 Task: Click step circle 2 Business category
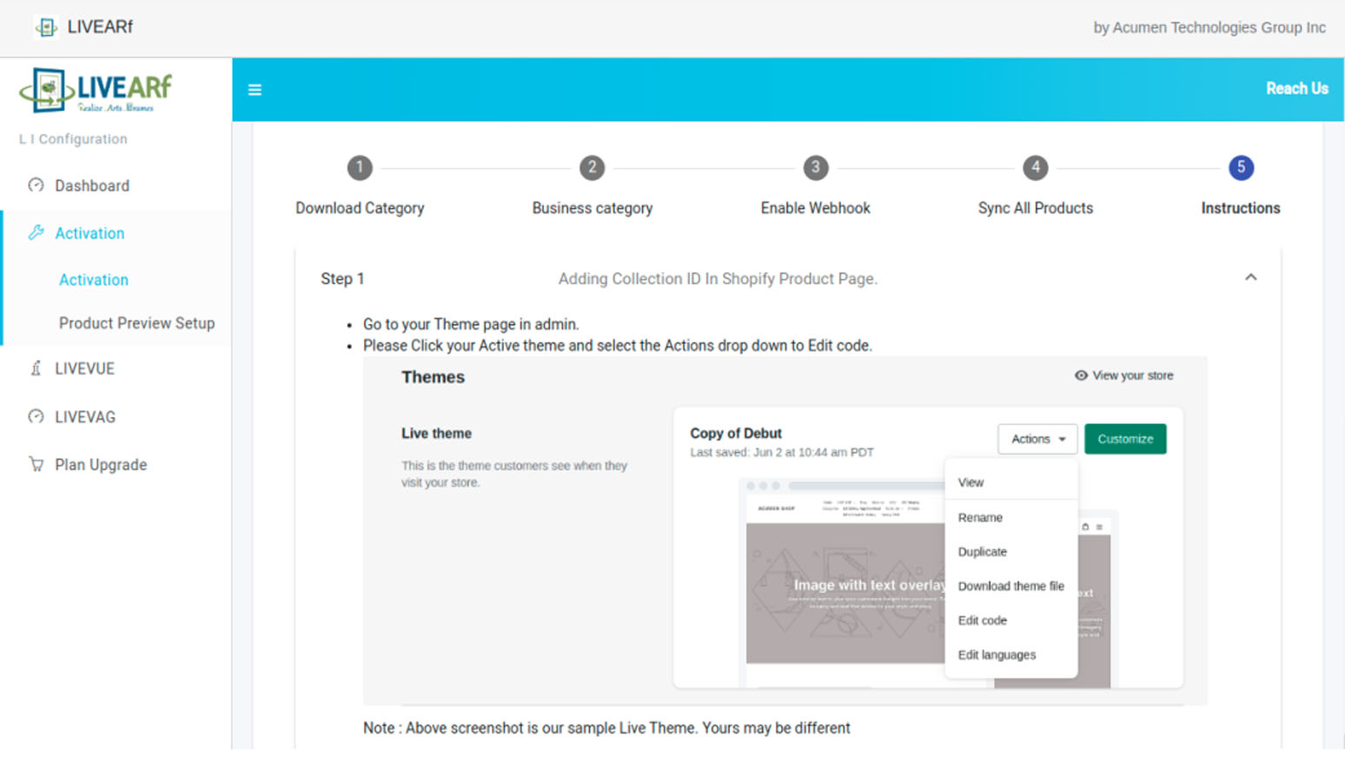click(593, 168)
